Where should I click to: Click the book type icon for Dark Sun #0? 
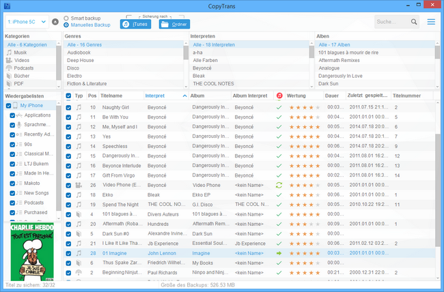(x=79, y=234)
